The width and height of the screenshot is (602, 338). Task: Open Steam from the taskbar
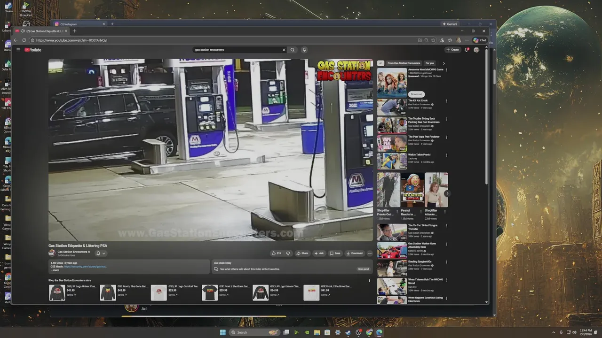point(348,332)
